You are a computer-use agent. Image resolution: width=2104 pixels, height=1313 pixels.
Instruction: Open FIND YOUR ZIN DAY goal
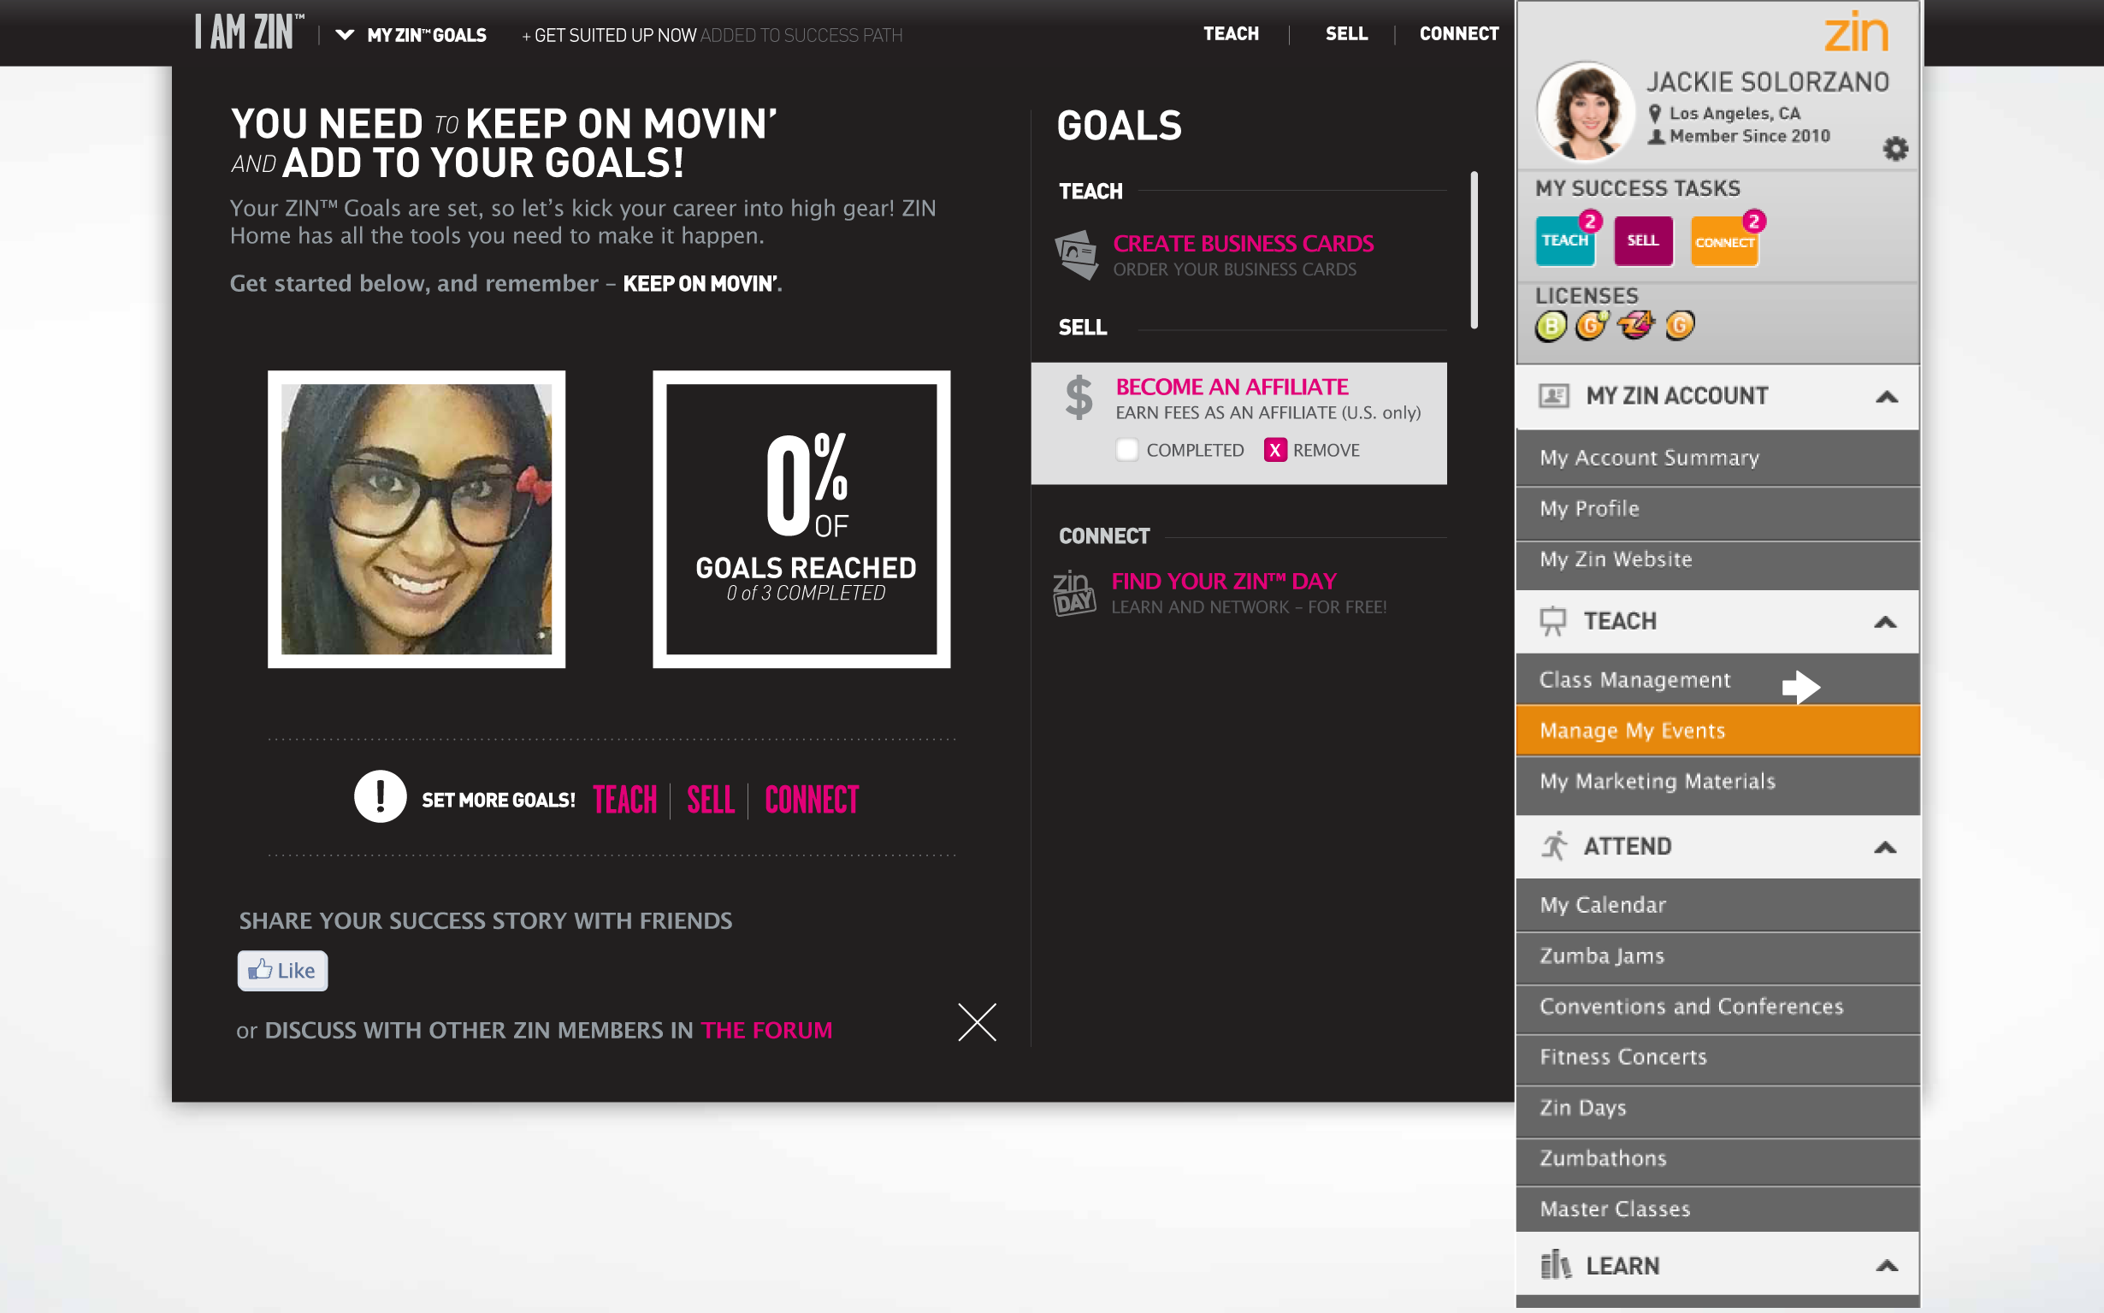click(x=1224, y=582)
